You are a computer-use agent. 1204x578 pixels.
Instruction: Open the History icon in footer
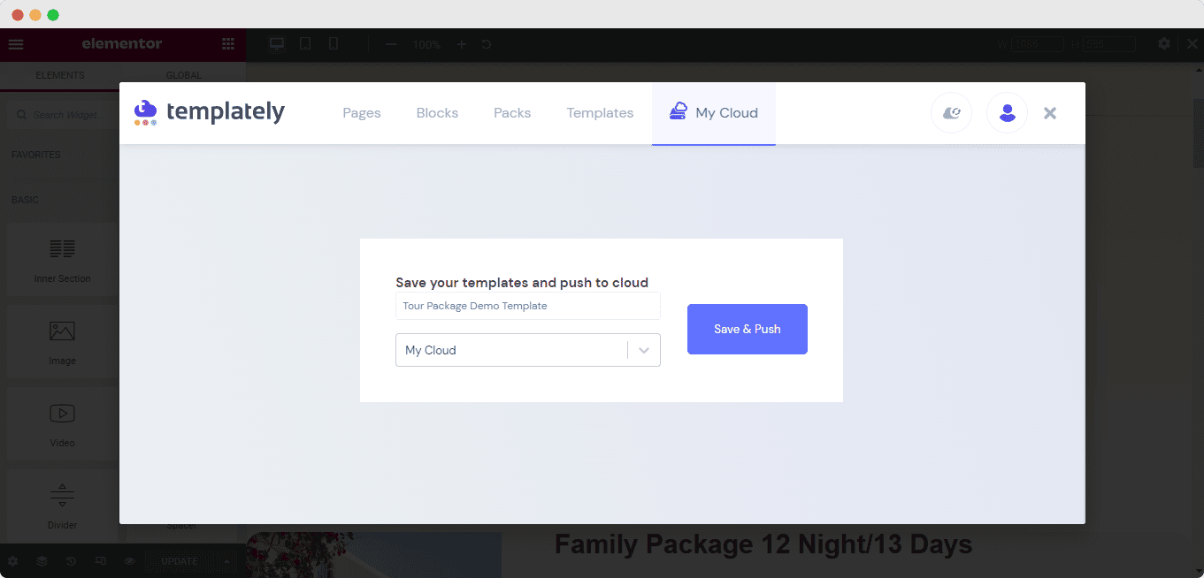click(71, 561)
